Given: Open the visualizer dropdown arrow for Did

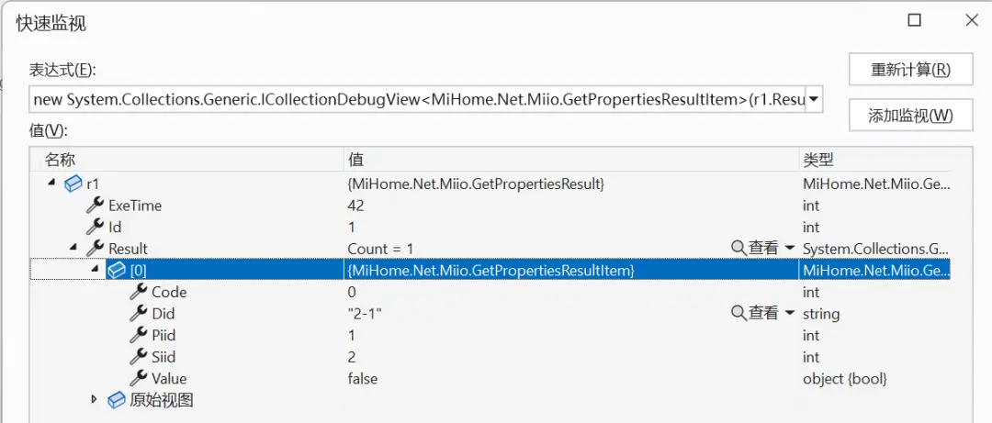Looking at the screenshot, I should pos(789,314).
